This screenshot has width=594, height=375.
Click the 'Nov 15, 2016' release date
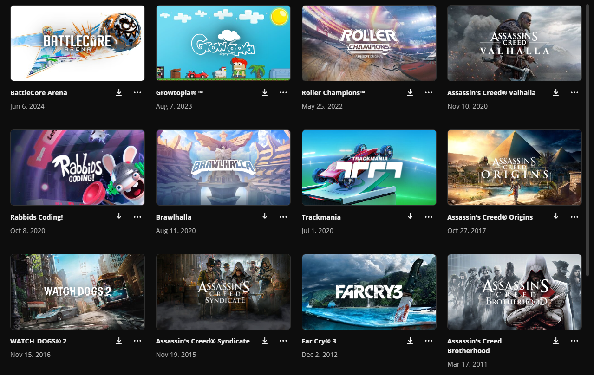30,355
